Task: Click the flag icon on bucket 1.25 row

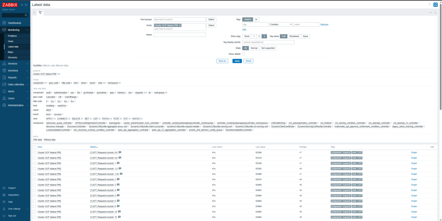Action: (121, 174)
